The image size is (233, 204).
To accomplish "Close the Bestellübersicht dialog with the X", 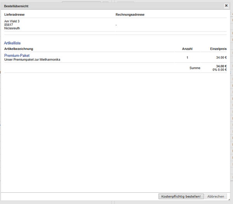I will tap(226, 6).
